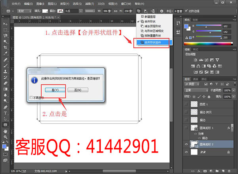Open the 形状 tool mode dropdown
Viewport: 238px width, 174px height.
click(x=25, y=11)
